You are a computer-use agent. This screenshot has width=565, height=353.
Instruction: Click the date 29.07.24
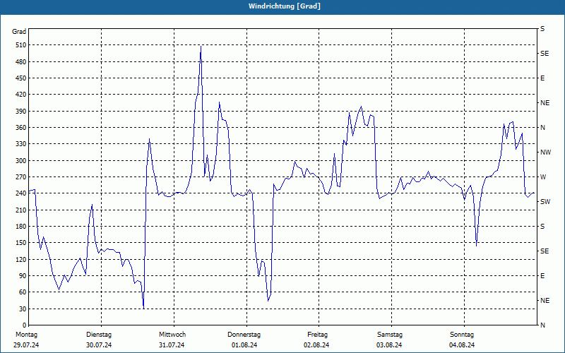pyautogui.click(x=26, y=345)
